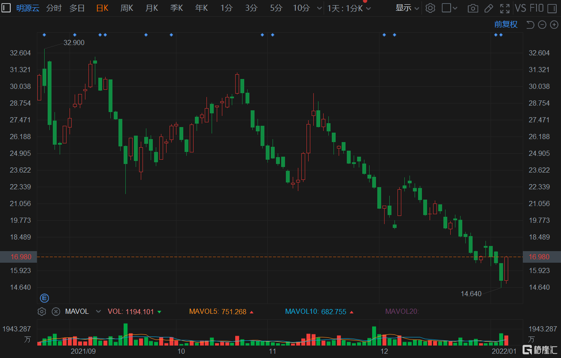Click the 2022/01 date label
The height and width of the screenshot is (358, 561).
[504, 351]
